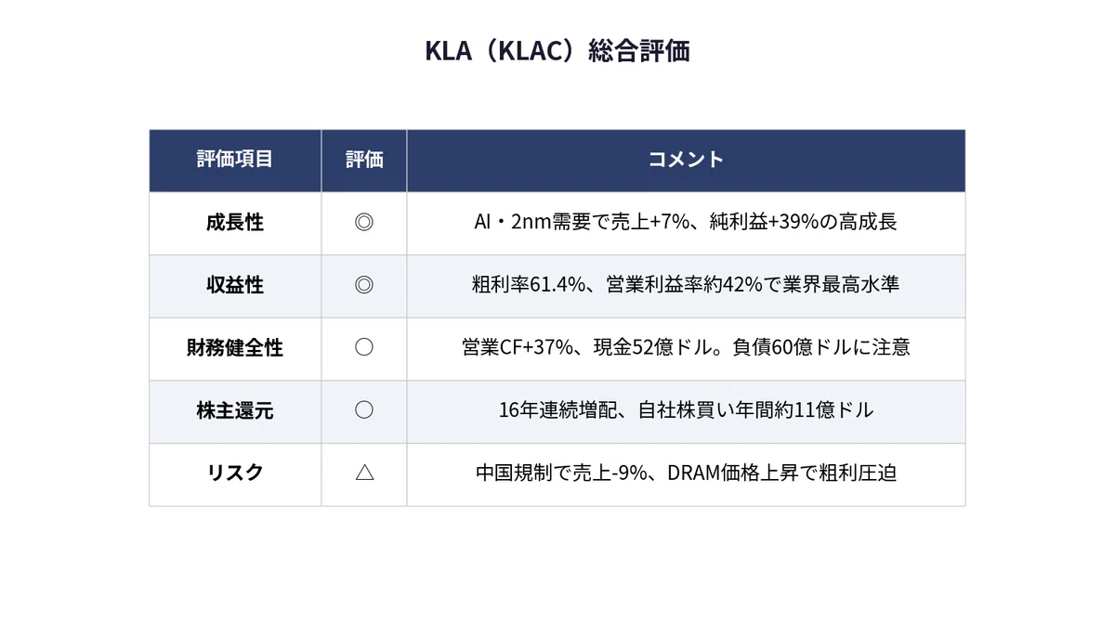Select the 株主還元 row label
Image resolution: width=1115 pixels, height=635 pixels.
pyautogui.click(x=235, y=410)
